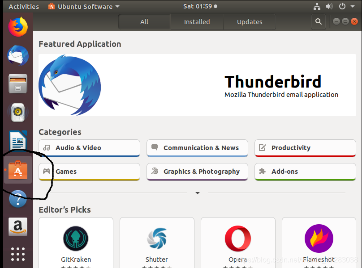Switch to the Updates tab
Viewport: 362px width, 268px height.
(x=250, y=22)
